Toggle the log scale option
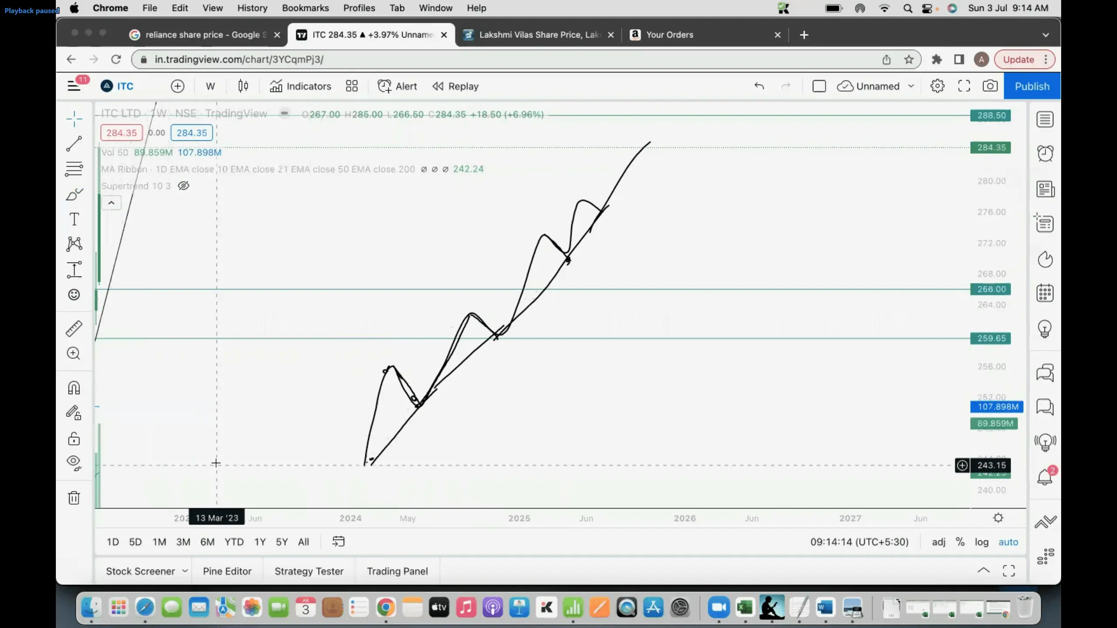This screenshot has width=1117, height=628. (x=981, y=542)
